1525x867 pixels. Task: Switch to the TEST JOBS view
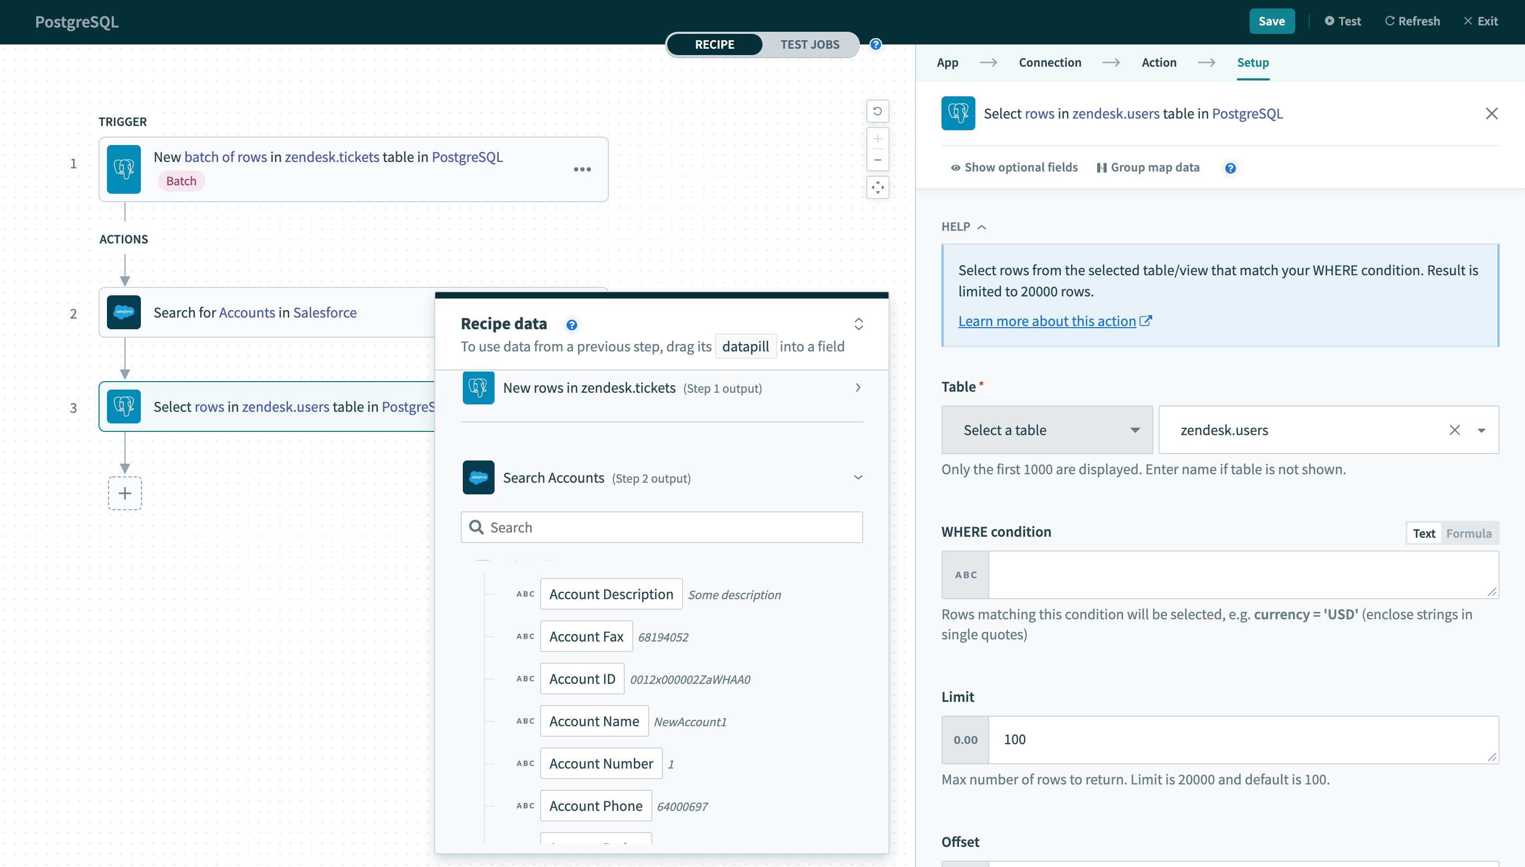click(x=810, y=44)
